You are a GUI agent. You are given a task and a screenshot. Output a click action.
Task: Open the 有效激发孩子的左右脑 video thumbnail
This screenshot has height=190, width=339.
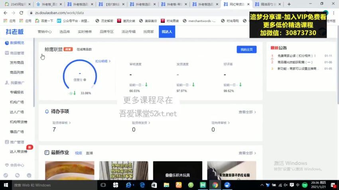tap(232, 171)
